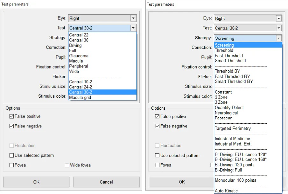Screen dimensions: 288x194
Task: Select Threshold BY strategy
Action: (248, 71)
